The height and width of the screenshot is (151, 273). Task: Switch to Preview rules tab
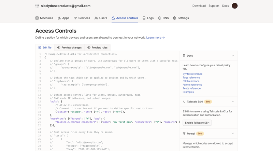click(97, 47)
